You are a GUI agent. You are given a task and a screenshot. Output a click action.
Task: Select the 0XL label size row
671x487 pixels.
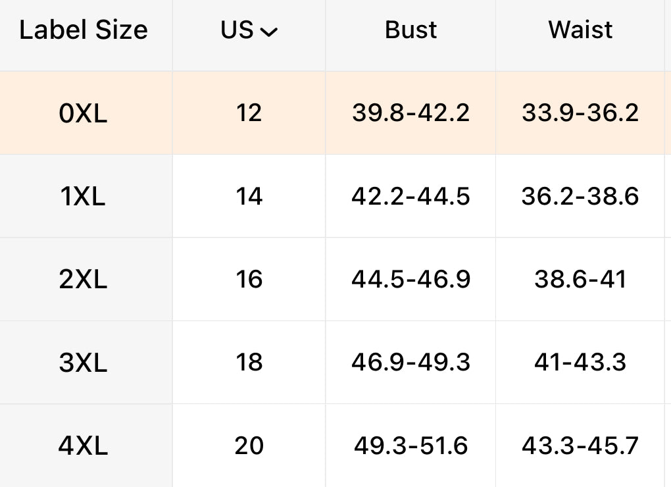(x=83, y=114)
